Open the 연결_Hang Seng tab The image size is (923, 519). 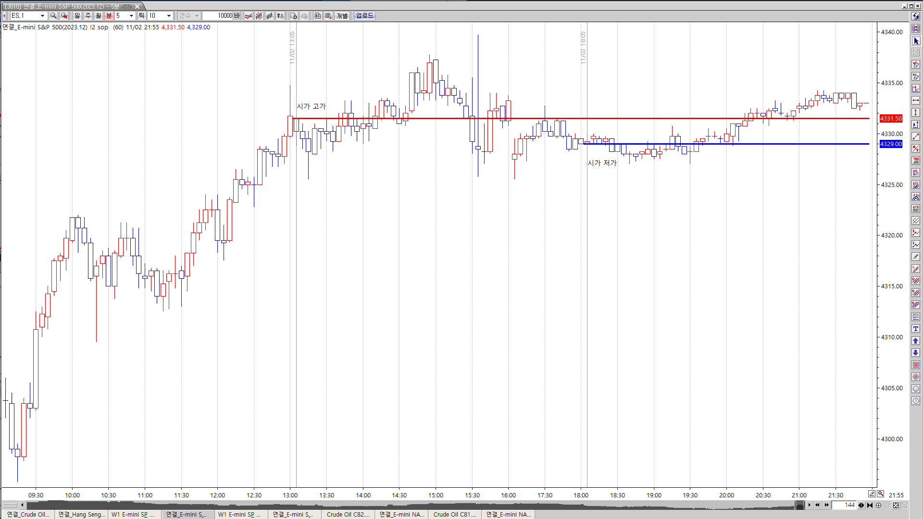click(x=81, y=514)
